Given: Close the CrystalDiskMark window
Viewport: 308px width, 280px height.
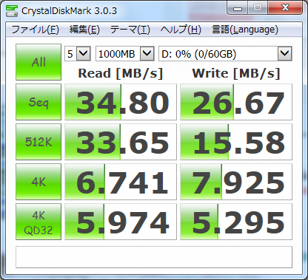Looking at the screenshot, I should tap(285, 8).
